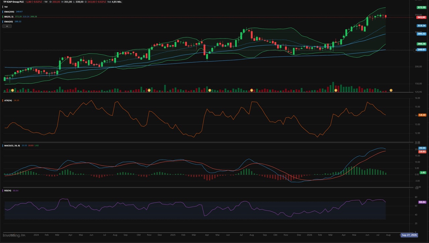Viewport: 429px width, 243px height.
Task: Click the 2025 label on the time axis
Action: (x=173, y=235)
